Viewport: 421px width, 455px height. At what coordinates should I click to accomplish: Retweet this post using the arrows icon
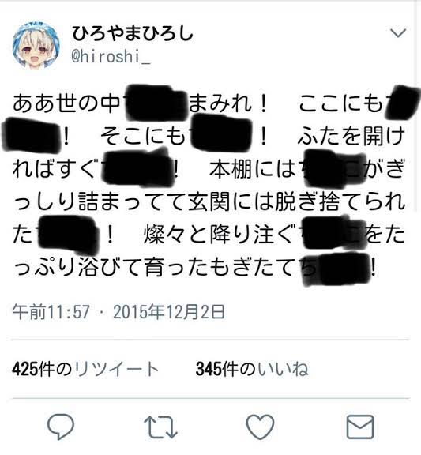(161, 427)
